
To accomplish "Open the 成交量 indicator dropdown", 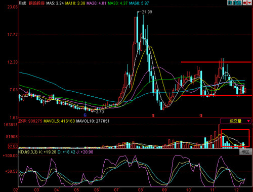I will tap(236, 121).
